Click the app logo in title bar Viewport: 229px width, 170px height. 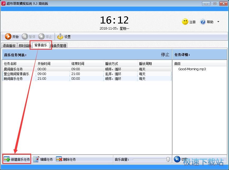(3, 3)
